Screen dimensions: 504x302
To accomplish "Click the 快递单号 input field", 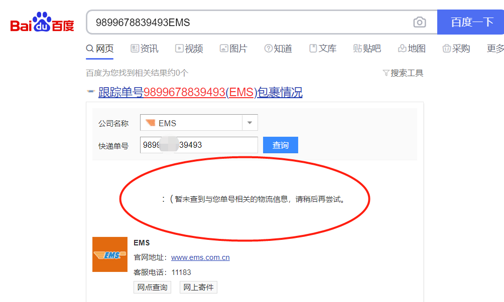I will coord(199,145).
